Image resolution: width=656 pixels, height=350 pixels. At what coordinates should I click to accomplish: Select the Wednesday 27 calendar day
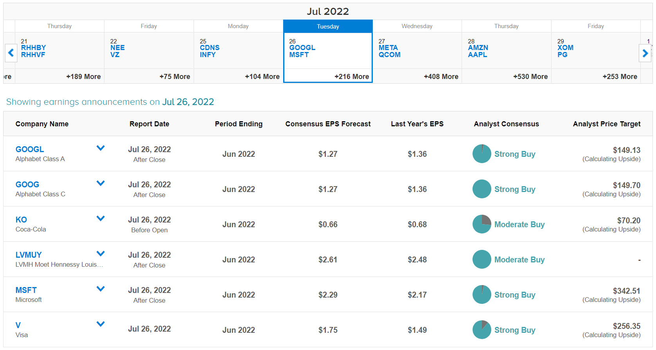point(417,51)
